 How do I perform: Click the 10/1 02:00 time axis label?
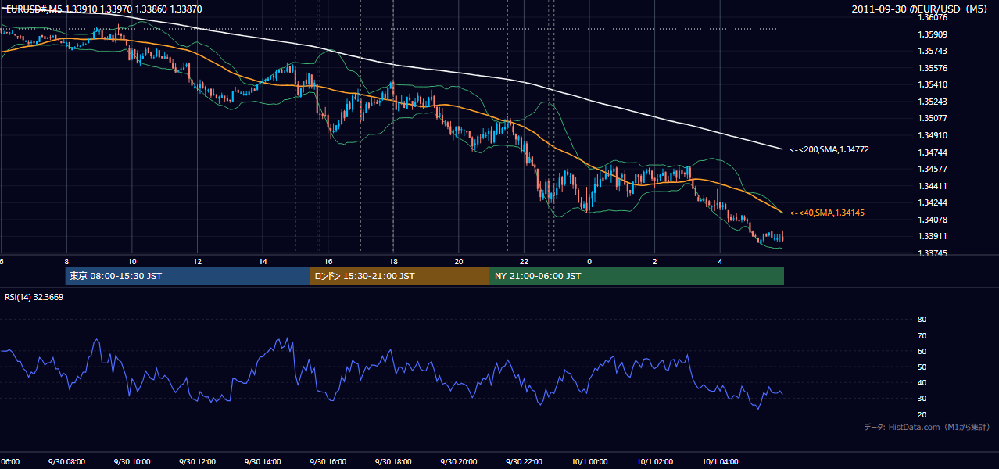(x=655, y=462)
